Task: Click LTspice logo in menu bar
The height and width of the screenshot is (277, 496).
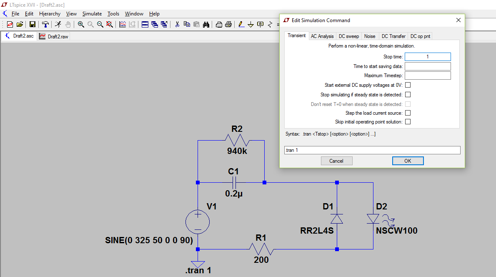Action: (x=5, y=14)
